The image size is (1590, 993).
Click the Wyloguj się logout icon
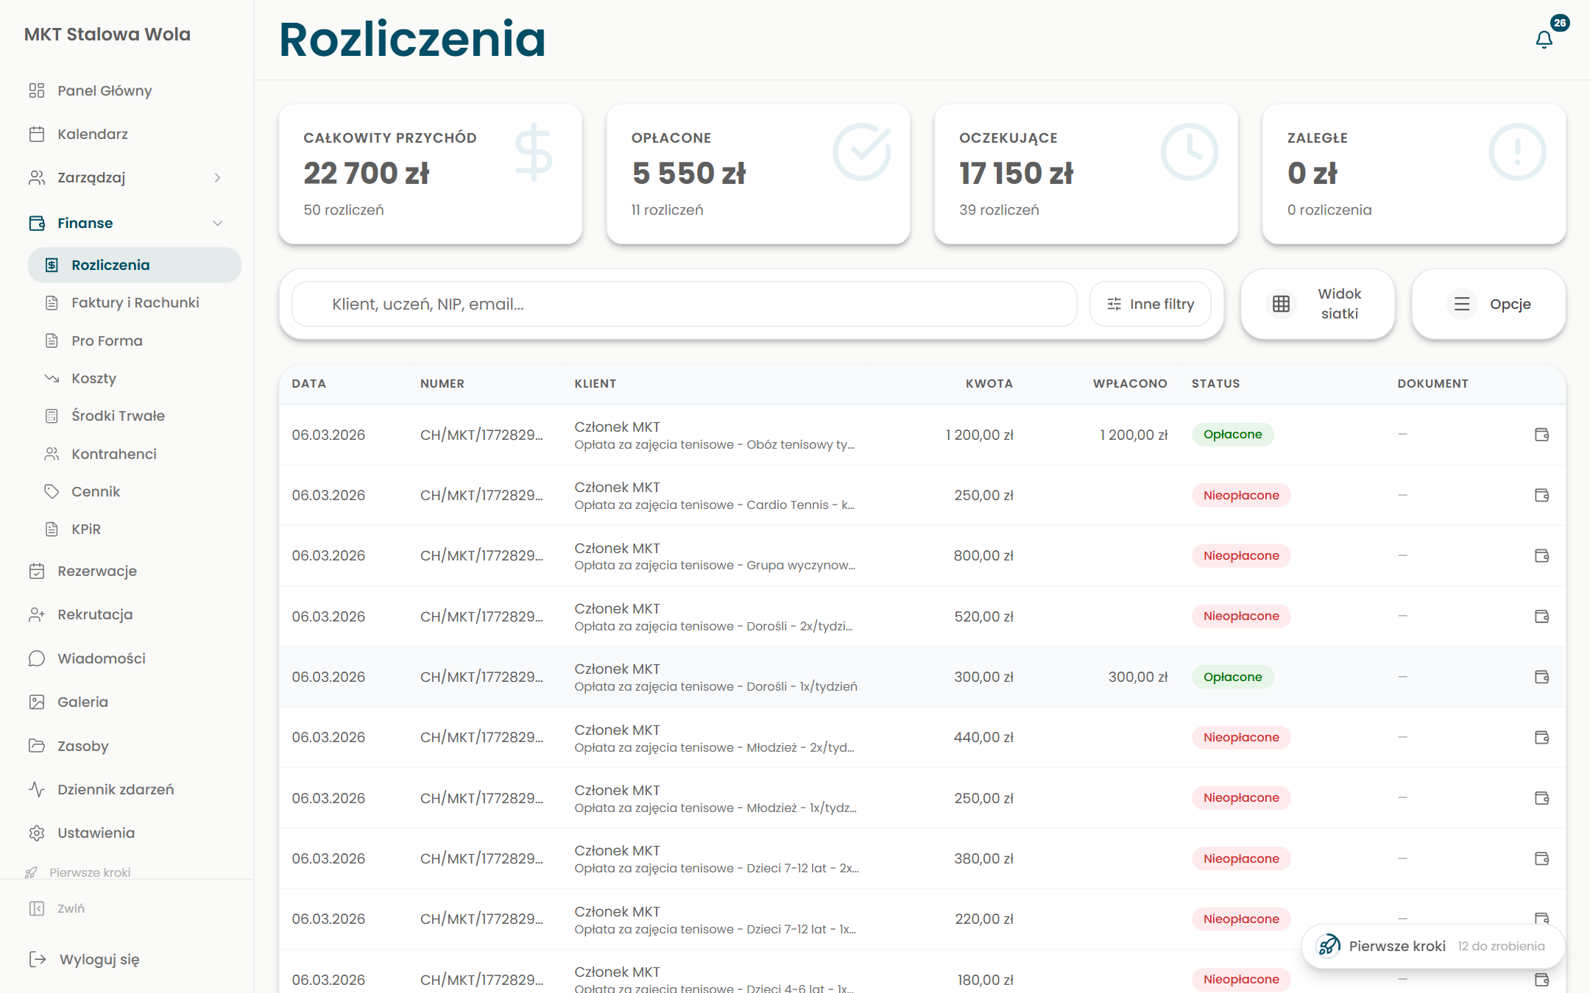[38, 959]
